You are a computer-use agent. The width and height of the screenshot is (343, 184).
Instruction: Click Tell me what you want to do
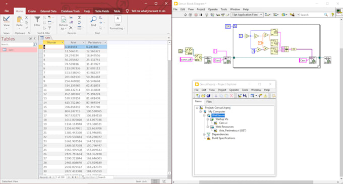click(x=148, y=11)
